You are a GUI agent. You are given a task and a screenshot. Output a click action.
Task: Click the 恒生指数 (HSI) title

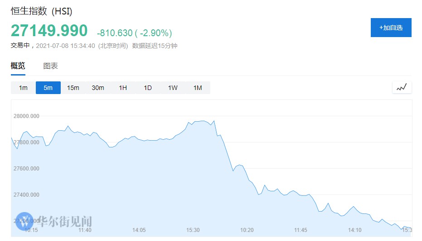point(42,11)
